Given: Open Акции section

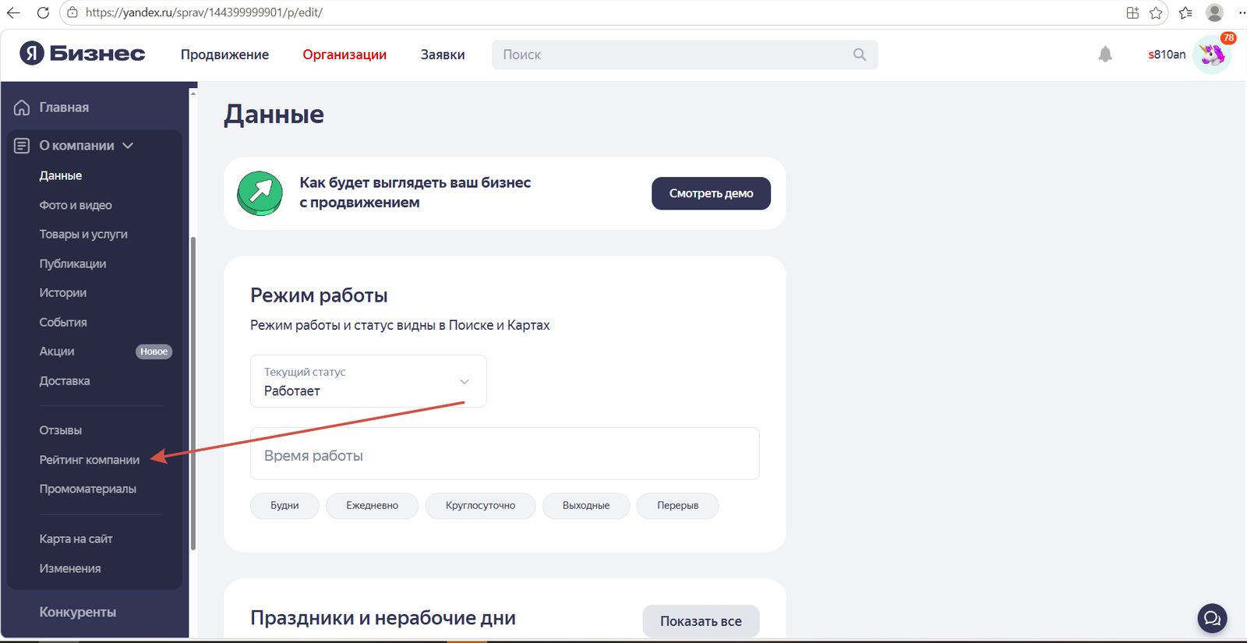Looking at the screenshot, I should click(57, 352).
